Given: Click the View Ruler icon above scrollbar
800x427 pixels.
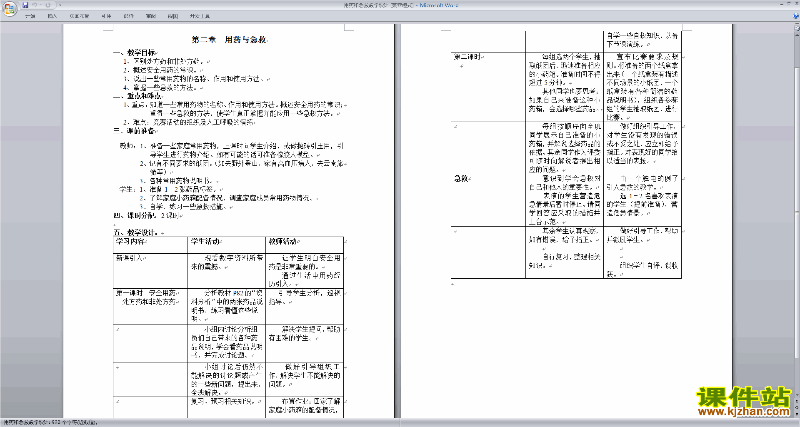Looking at the screenshot, I should pos(797,28).
